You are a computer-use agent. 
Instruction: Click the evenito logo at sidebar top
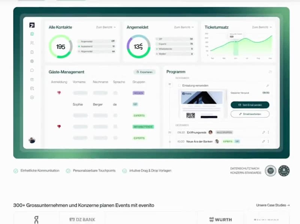32,25
